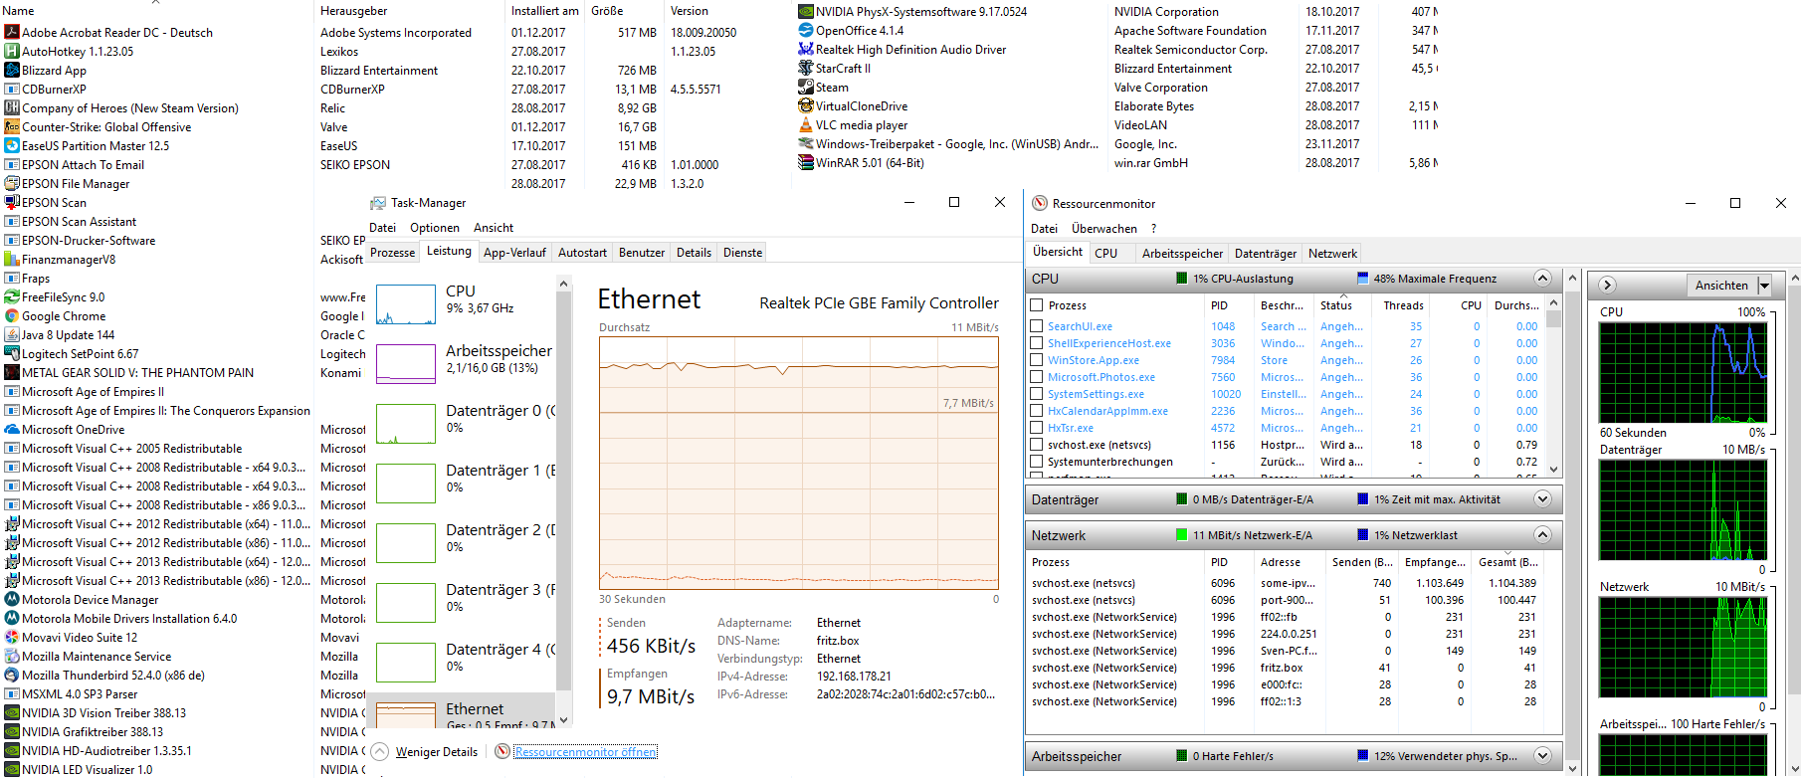Select the Datenträger 0 performance thumbnail
The width and height of the screenshot is (1802, 778).
tap(405, 424)
